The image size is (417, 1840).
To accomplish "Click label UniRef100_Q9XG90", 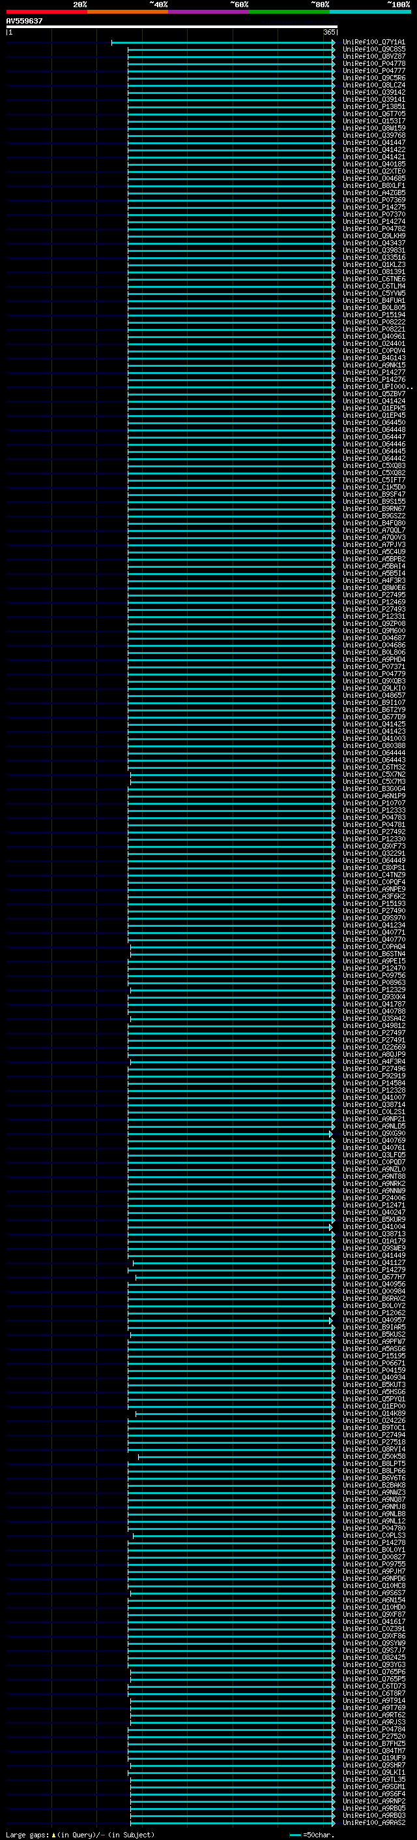I will (373, 1133).
